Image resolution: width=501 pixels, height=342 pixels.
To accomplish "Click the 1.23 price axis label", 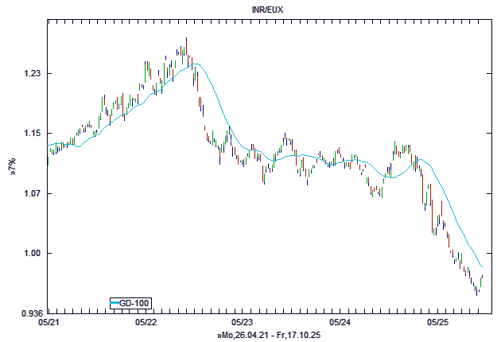I will (x=30, y=74).
